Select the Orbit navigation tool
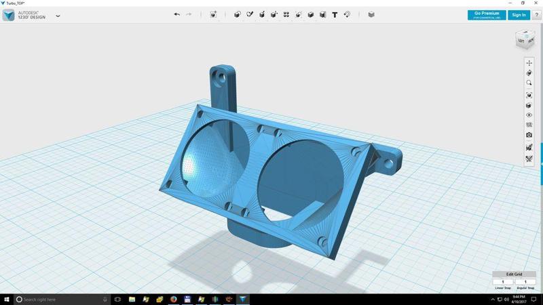 (529, 73)
